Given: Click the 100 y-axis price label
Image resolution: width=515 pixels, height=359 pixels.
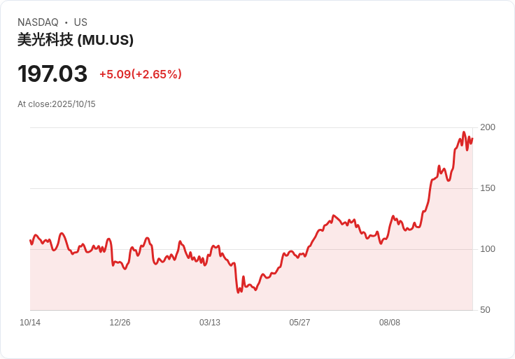Looking at the screenshot, I should pyautogui.click(x=488, y=249).
